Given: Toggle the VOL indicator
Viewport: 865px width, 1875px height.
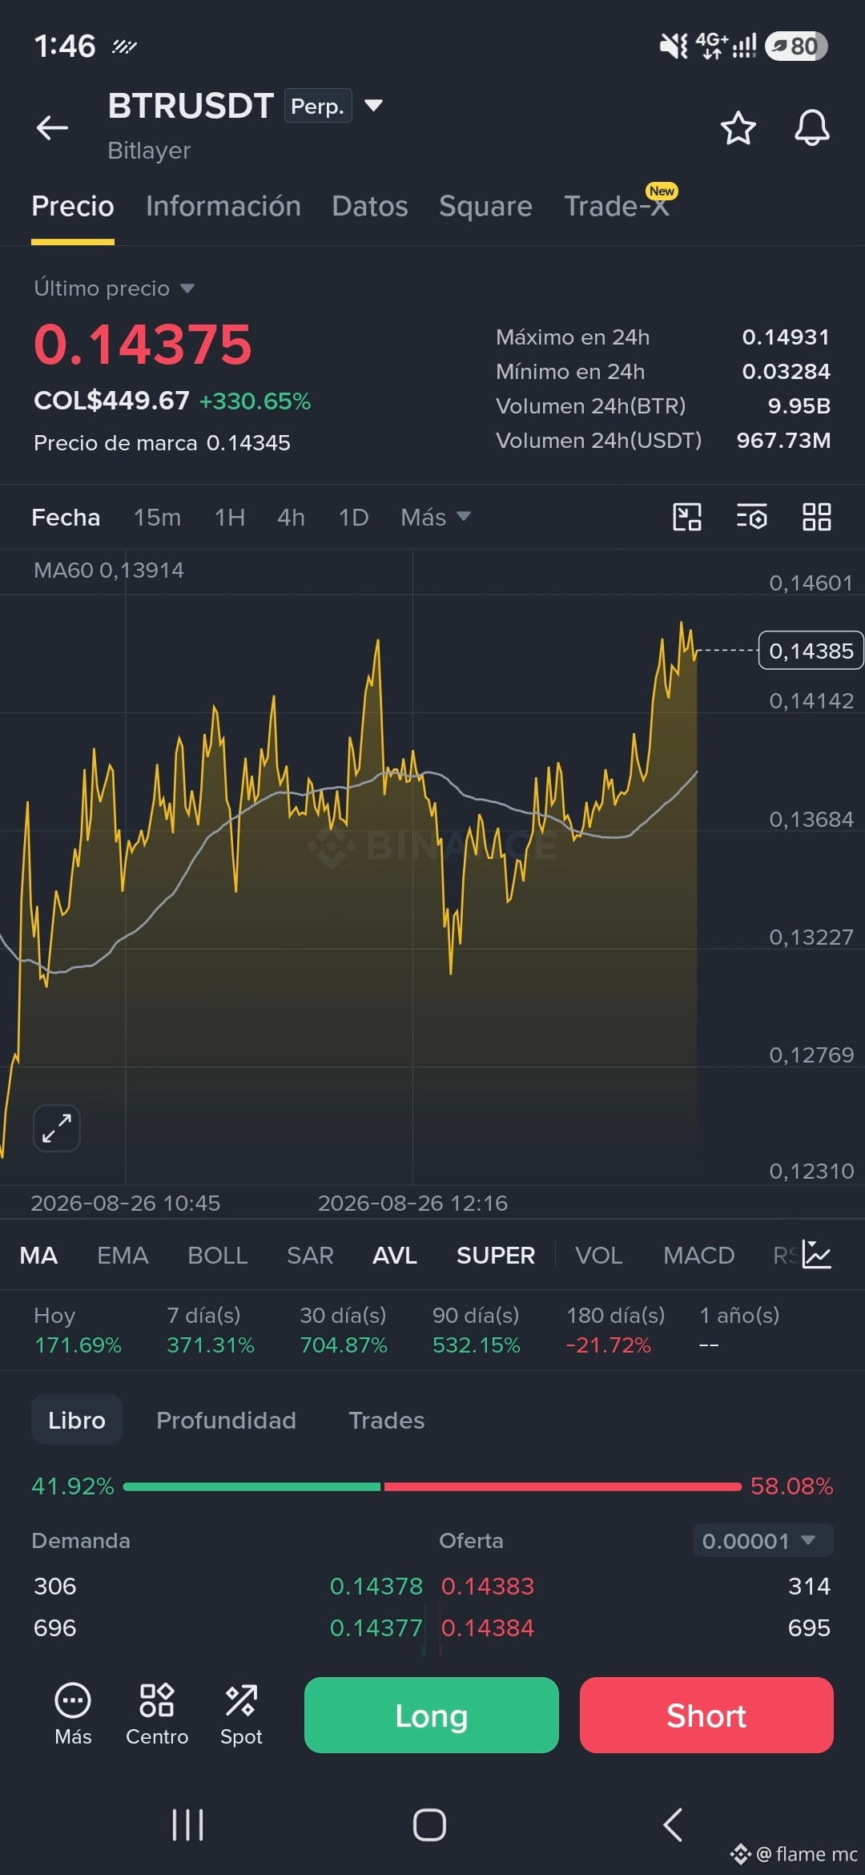Looking at the screenshot, I should click(x=599, y=1255).
